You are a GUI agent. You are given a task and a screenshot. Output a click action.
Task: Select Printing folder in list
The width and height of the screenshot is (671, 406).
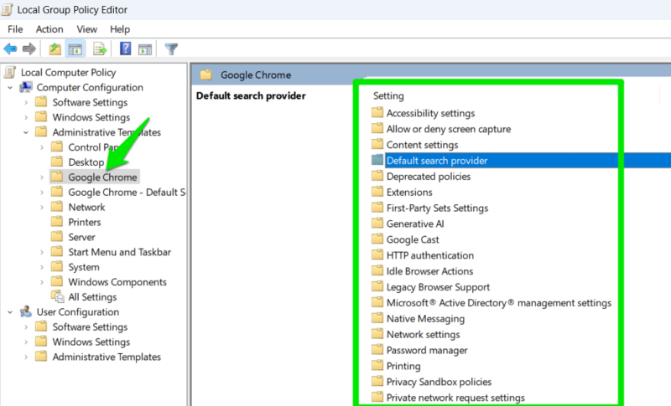pos(403,366)
